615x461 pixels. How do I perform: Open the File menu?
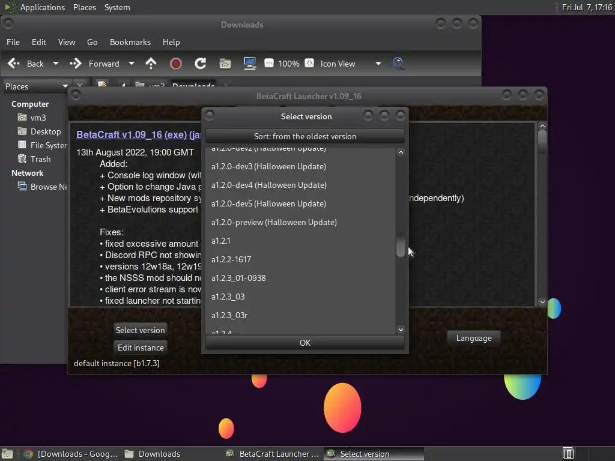[x=13, y=42]
